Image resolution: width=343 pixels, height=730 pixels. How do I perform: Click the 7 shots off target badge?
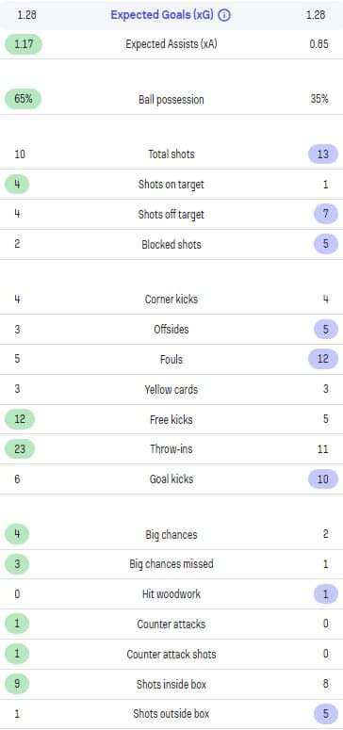[x=326, y=214]
